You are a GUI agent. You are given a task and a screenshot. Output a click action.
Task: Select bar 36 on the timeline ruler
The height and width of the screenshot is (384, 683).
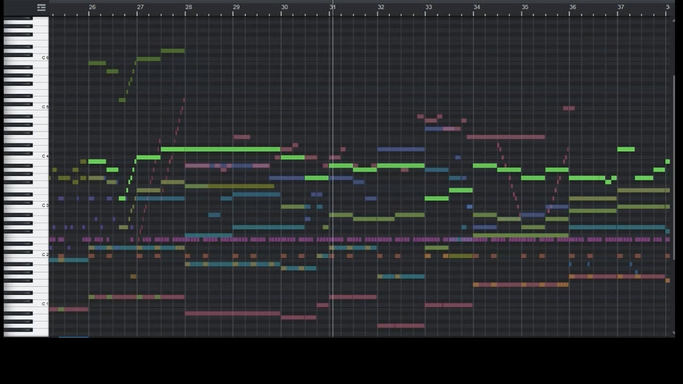coord(573,7)
